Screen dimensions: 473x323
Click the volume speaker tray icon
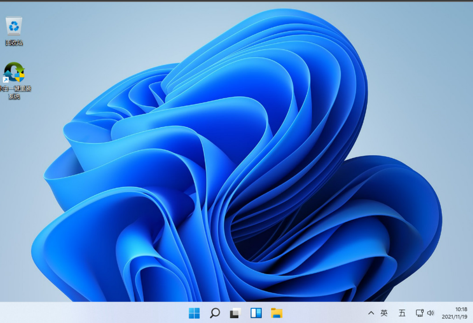coord(431,313)
